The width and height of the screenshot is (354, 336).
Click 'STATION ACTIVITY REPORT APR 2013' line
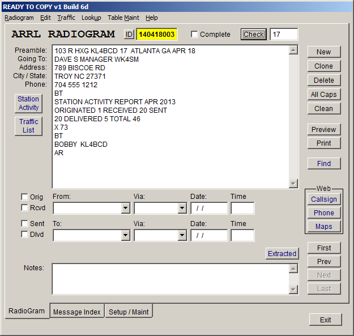tap(114, 102)
